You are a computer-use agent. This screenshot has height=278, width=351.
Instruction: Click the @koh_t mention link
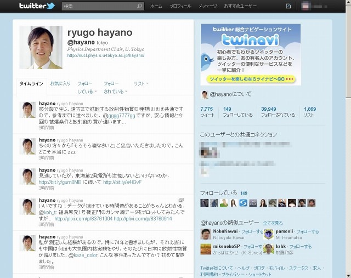pos(48,212)
